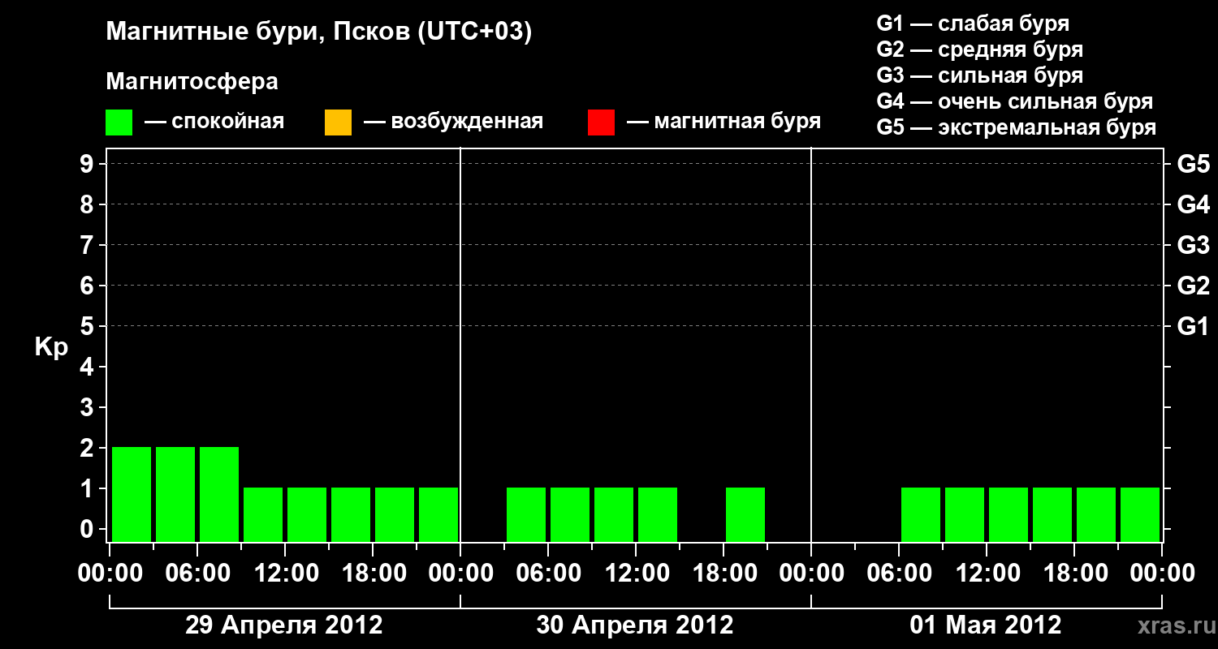Select the 12:00–15:00 bar on 01 Мая

(x=1009, y=514)
